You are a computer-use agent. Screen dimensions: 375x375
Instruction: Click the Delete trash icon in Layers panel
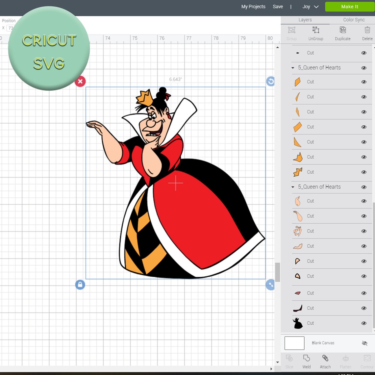(x=367, y=30)
